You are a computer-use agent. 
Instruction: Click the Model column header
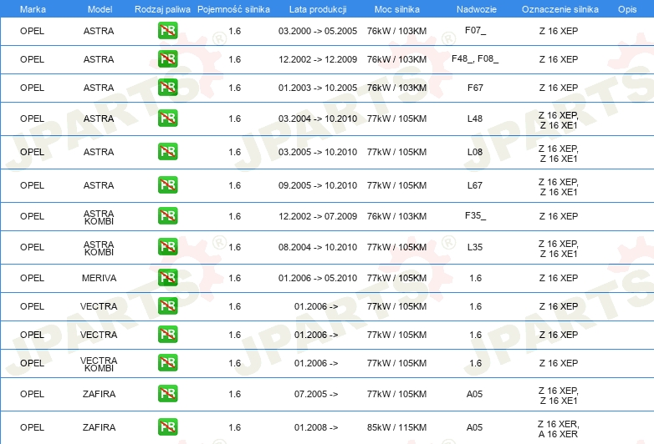coord(100,9)
